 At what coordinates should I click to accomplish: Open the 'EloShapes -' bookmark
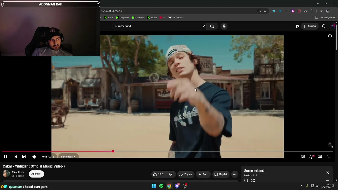pyautogui.click(x=176, y=18)
